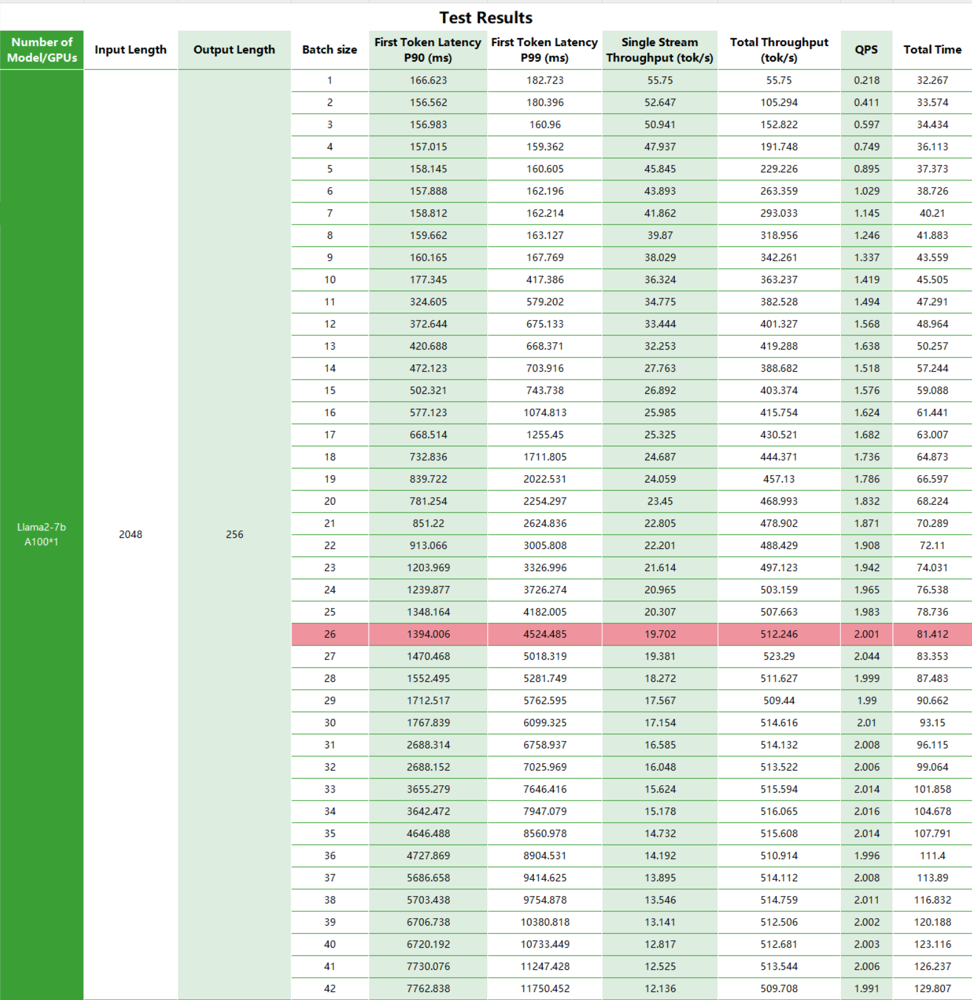Select single stream throughput "23.45"
Image resolution: width=972 pixels, height=1000 pixels.
point(659,502)
